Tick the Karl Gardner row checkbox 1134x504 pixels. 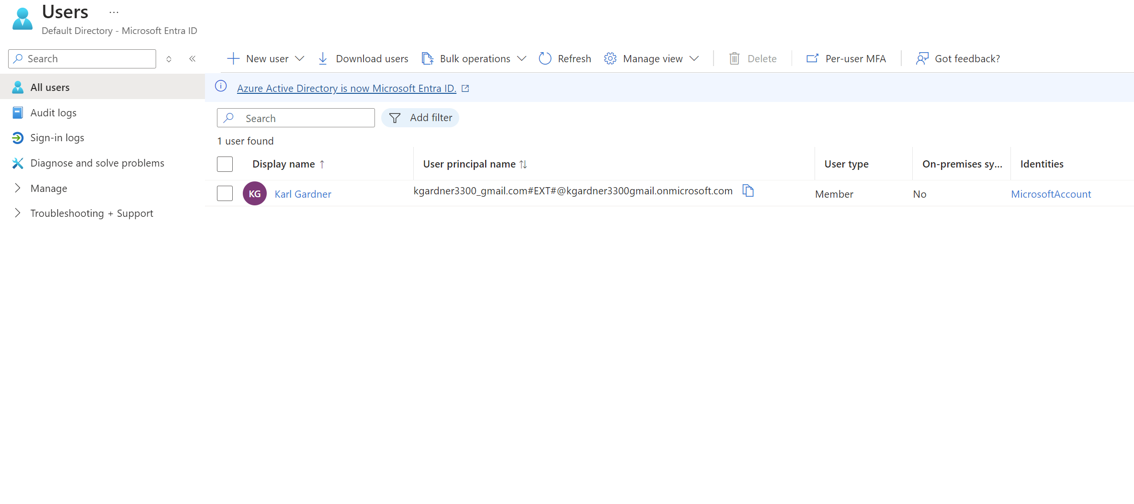225,193
